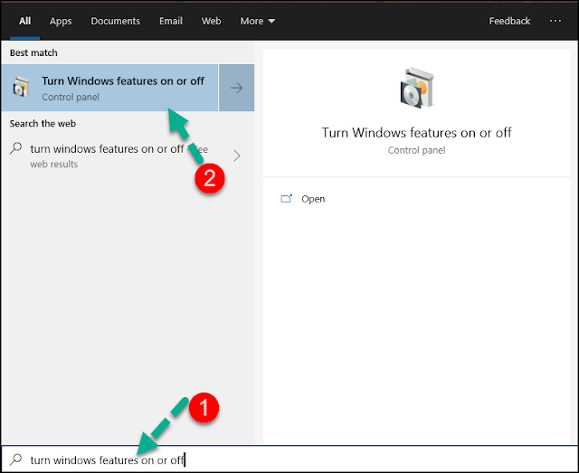This screenshot has height=473, width=579.
Task: Open the Apps search tab
Action: click(x=61, y=21)
